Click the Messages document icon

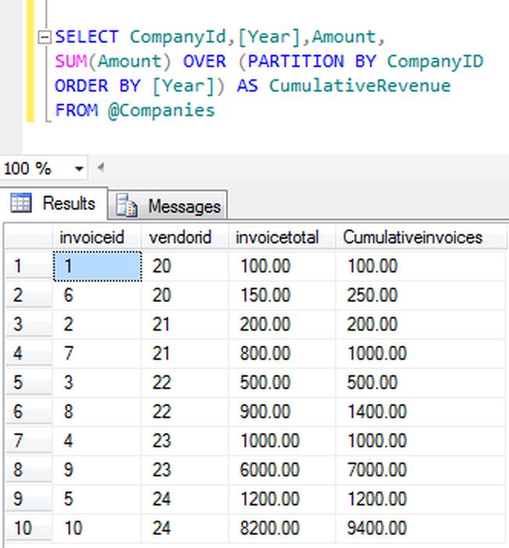click(126, 206)
